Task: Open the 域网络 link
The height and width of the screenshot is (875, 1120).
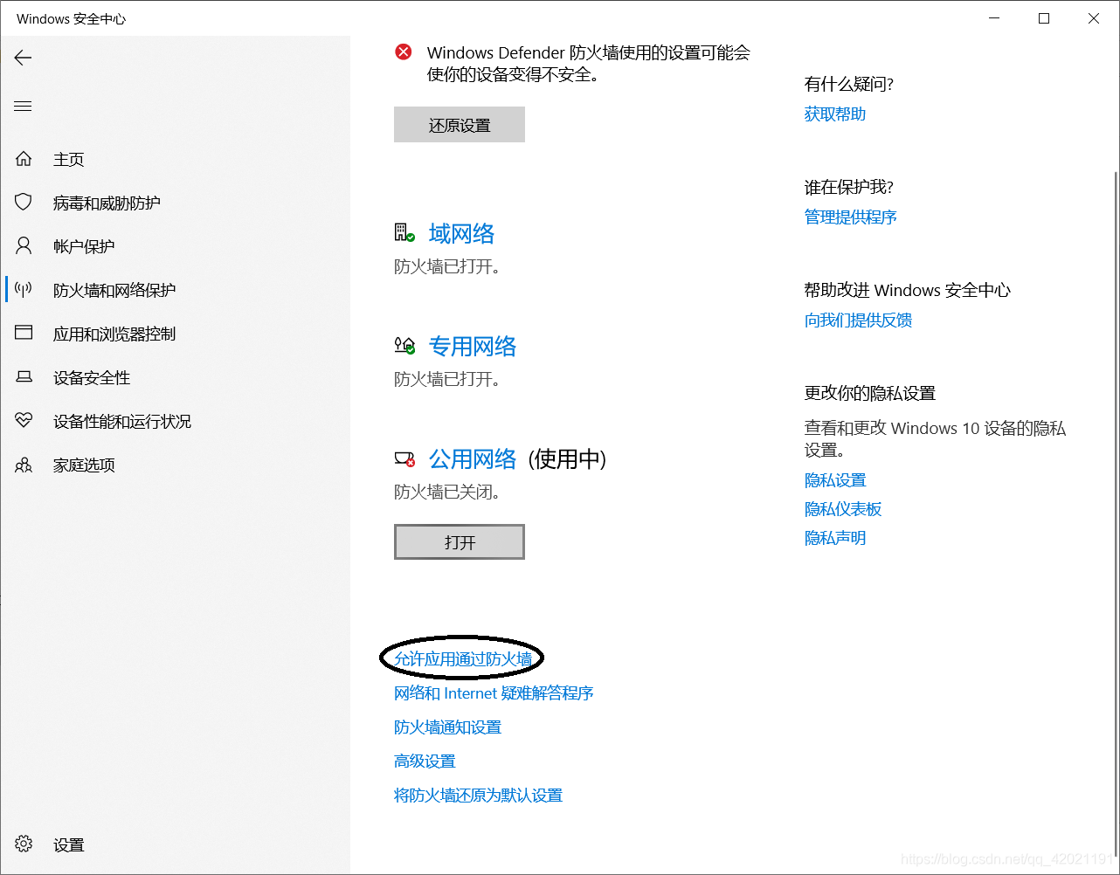Action: pos(461,233)
